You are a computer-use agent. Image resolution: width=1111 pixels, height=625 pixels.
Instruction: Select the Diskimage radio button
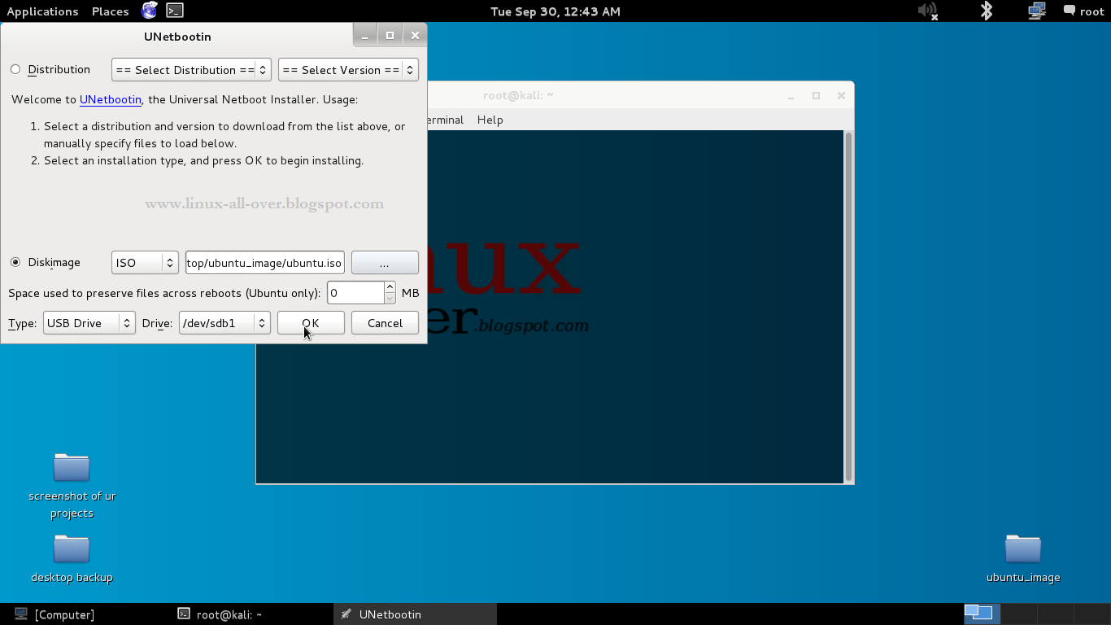click(x=15, y=262)
